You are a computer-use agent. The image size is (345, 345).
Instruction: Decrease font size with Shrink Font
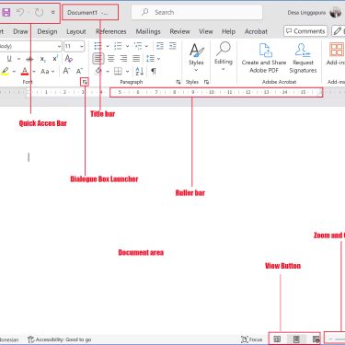(x=79, y=72)
